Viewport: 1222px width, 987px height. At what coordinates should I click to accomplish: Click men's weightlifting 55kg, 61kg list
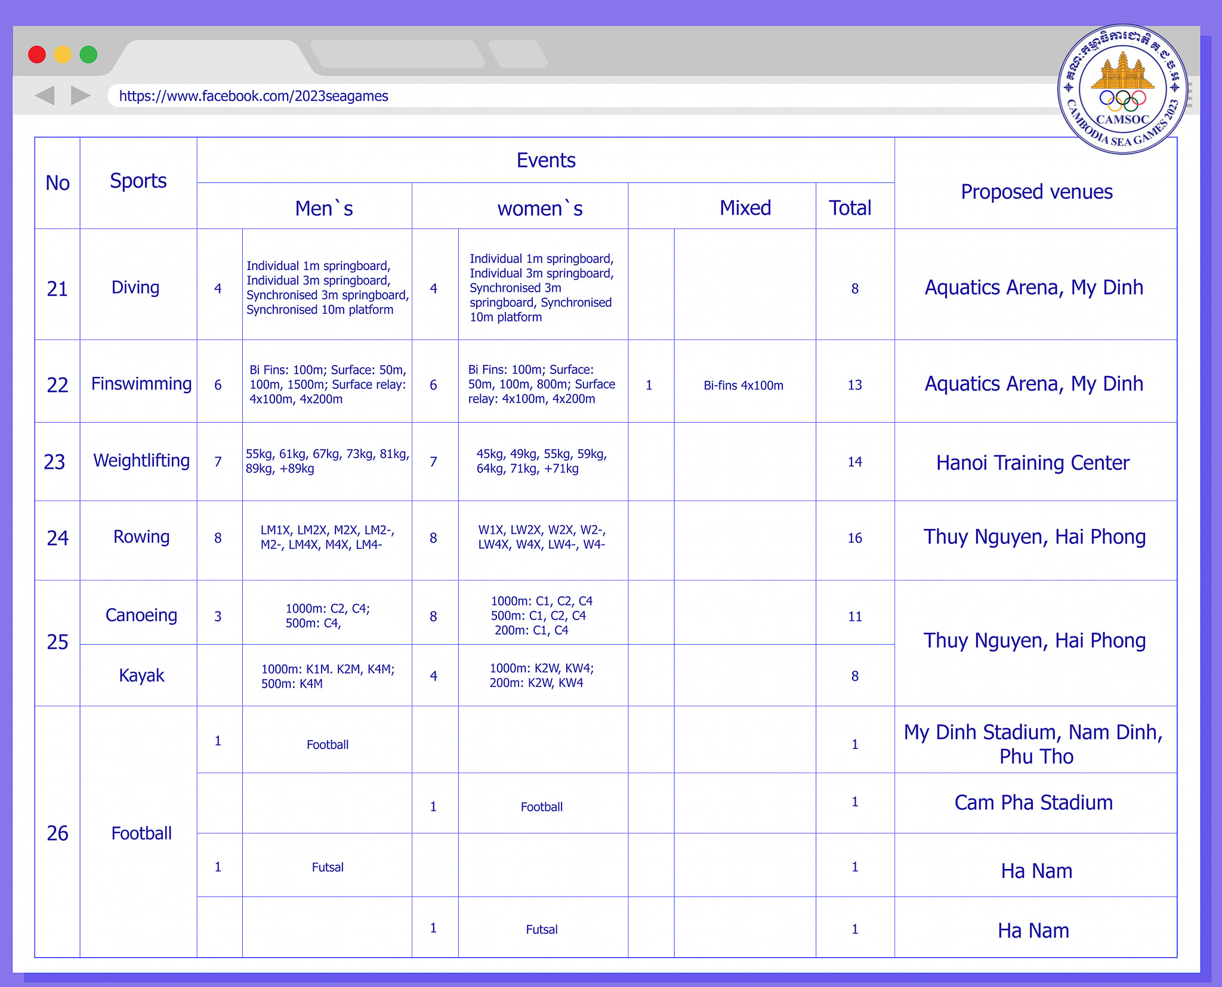click(x=328, y=461)
